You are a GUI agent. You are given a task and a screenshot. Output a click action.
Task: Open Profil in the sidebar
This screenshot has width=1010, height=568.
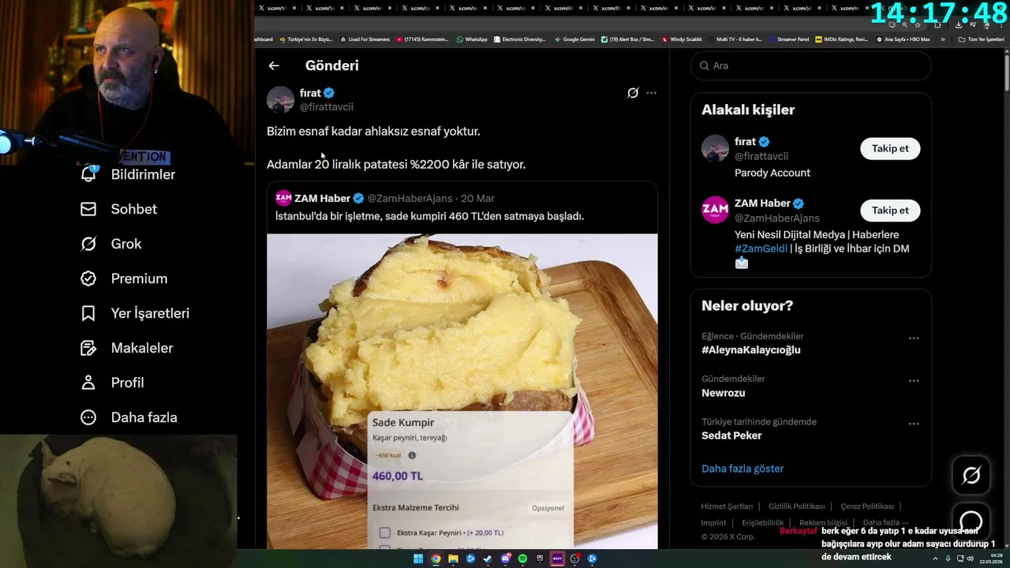point(111,383)
